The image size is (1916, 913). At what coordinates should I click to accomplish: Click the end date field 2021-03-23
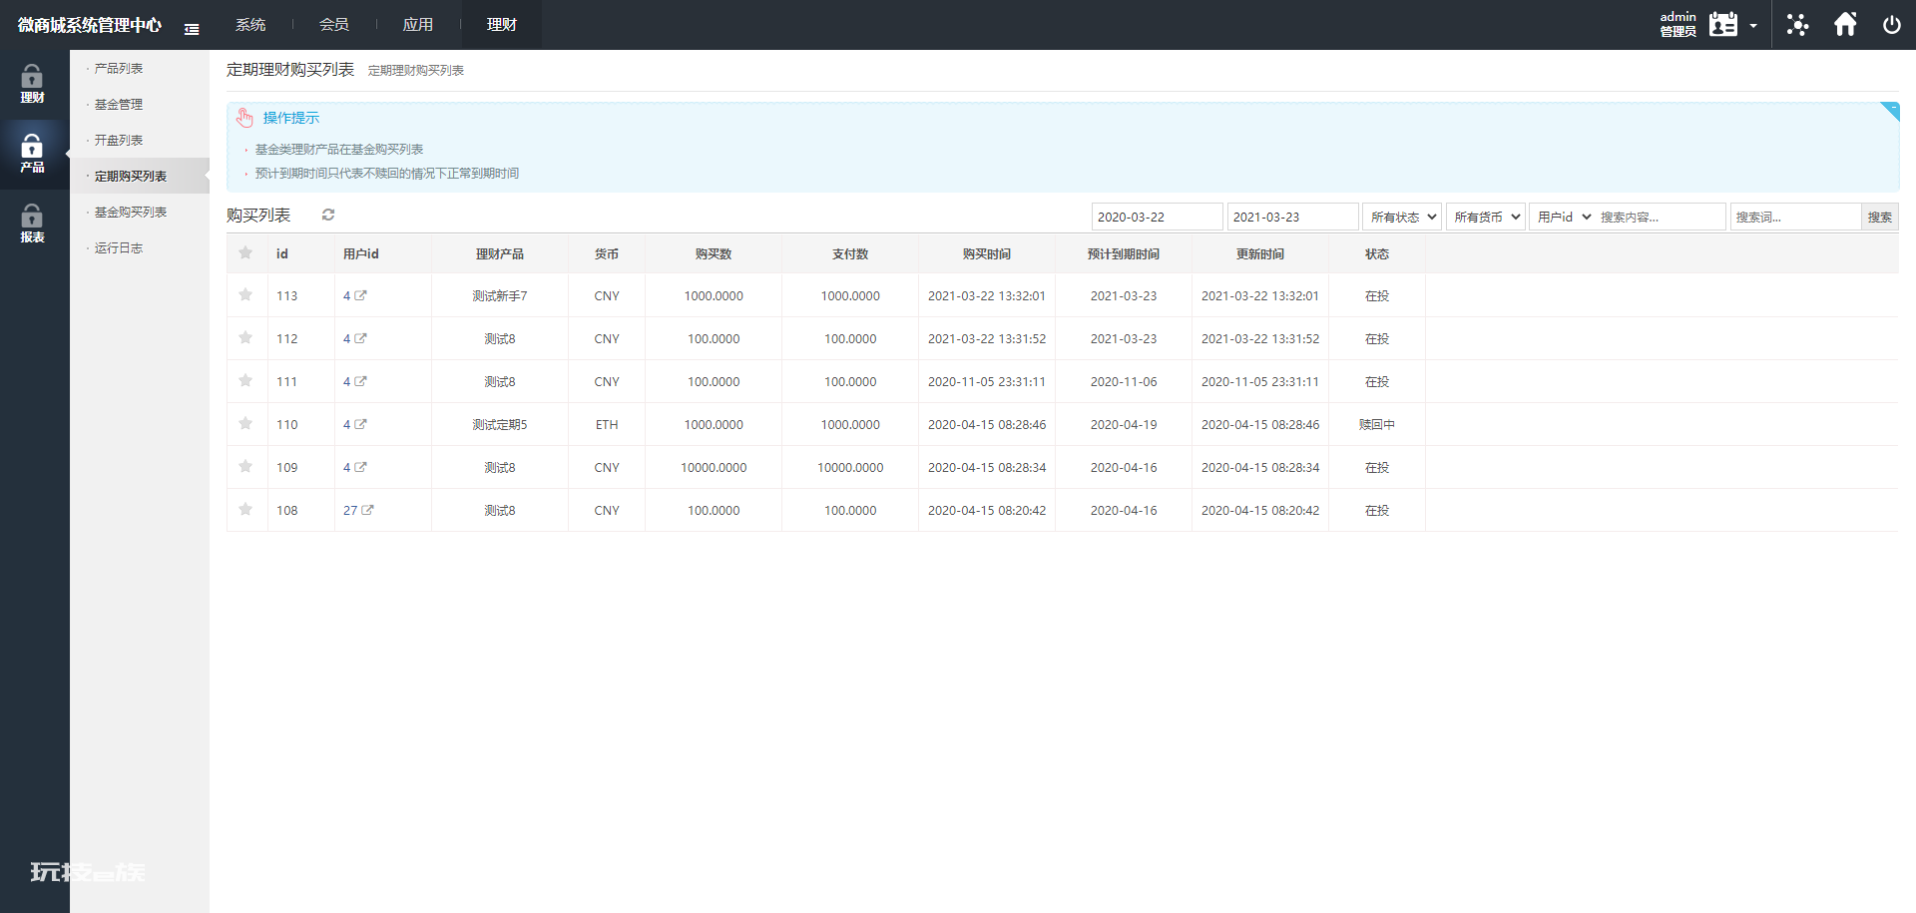[1293, 217]
